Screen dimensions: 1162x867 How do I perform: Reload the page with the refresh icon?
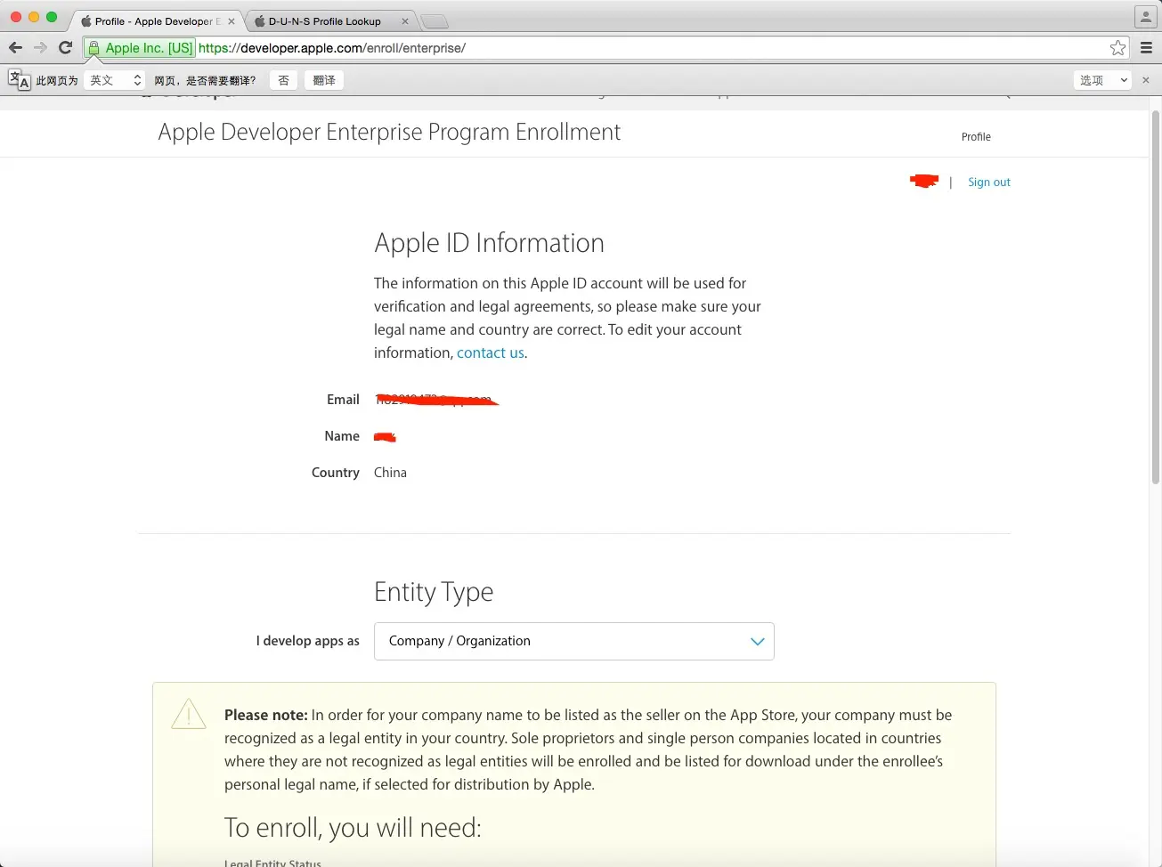pos(65,47)
